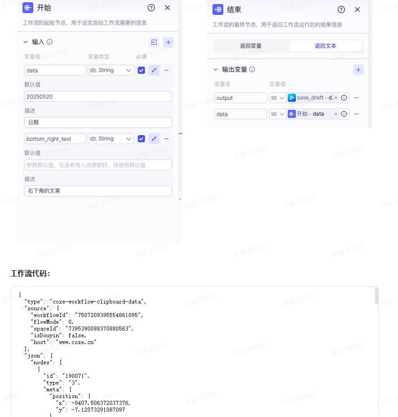Edit the bottom_right_text variable name

55,139
